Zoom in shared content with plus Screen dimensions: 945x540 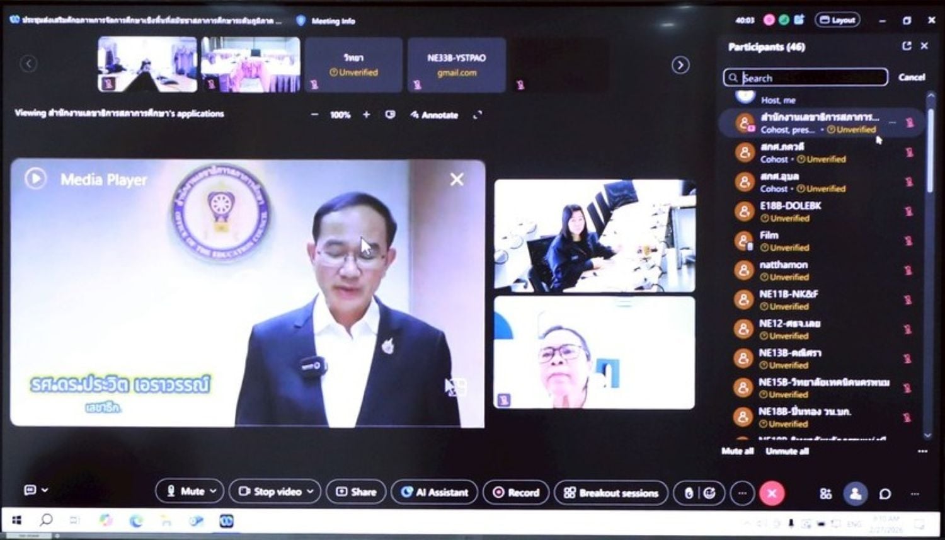[366, 115]
